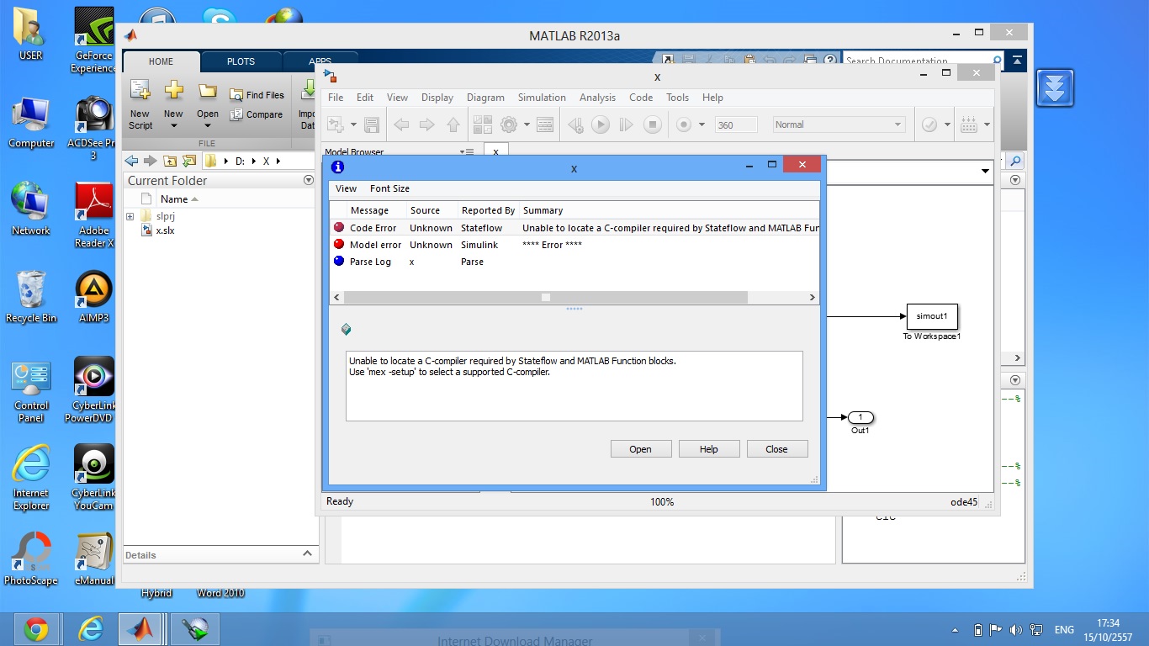Click the simulation stop time field
Screen dimensions: 1149x646
pos(736,124)
